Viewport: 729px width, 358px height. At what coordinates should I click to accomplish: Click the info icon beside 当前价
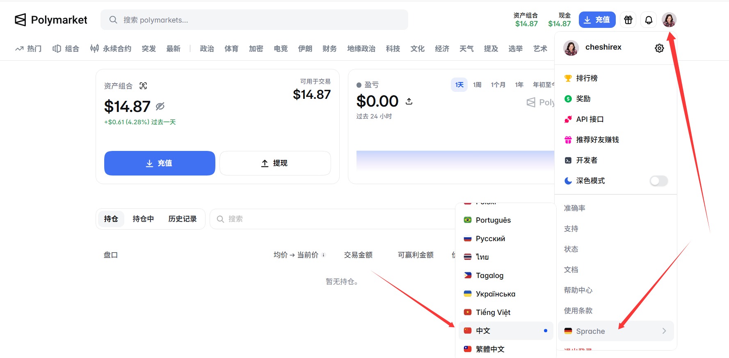(323, 255)
